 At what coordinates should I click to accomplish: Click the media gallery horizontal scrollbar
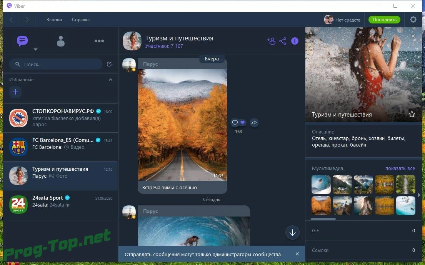(x=323, y=219)
